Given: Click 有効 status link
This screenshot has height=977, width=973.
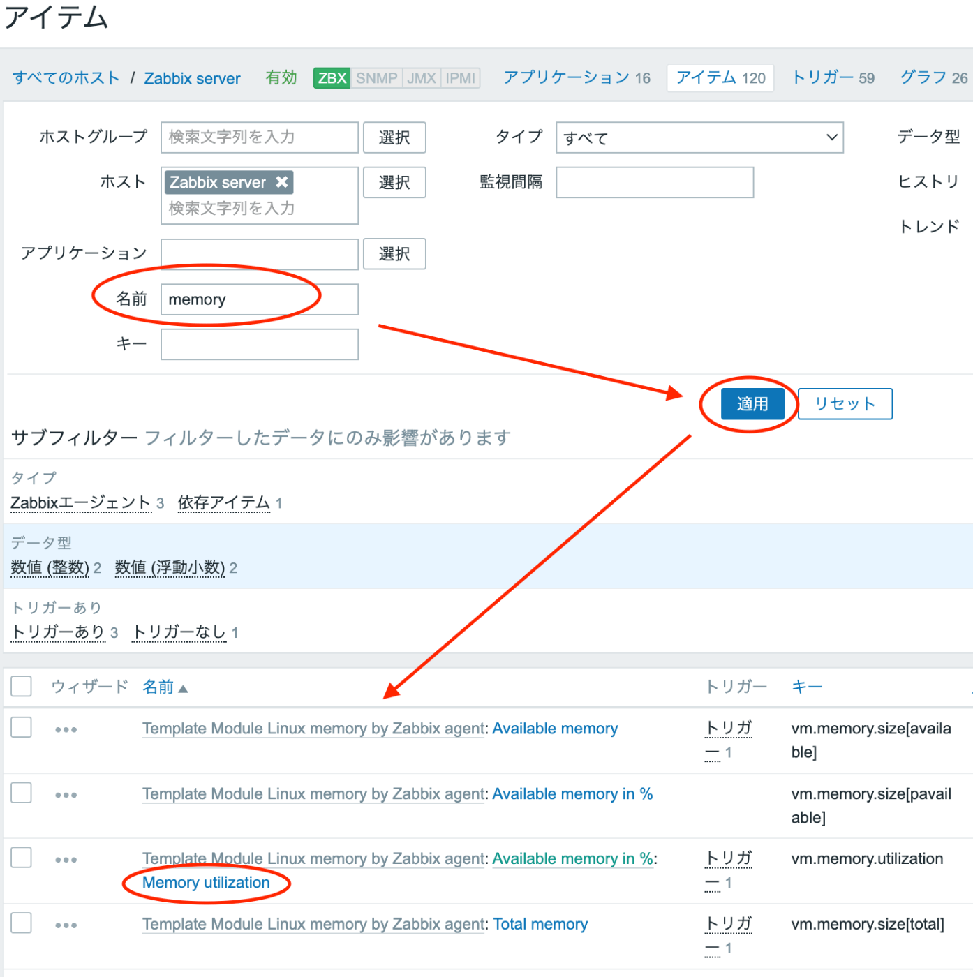Looking at the screenshot, I should coord(281,77).
